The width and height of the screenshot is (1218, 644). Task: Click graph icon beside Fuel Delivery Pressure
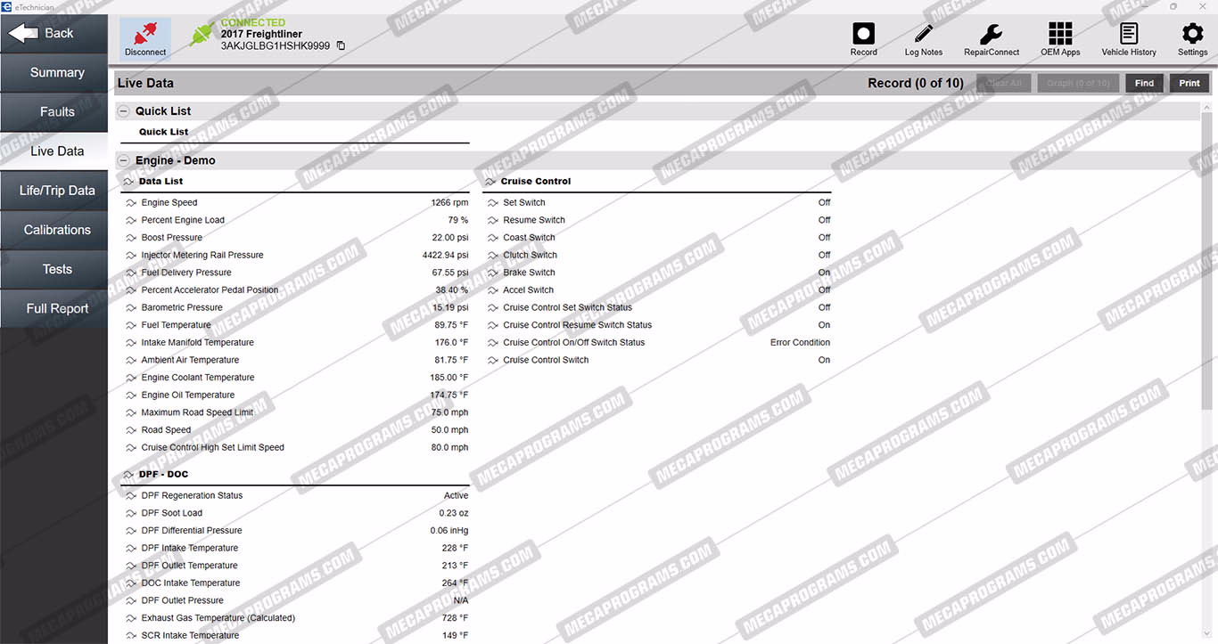[131, 273]
